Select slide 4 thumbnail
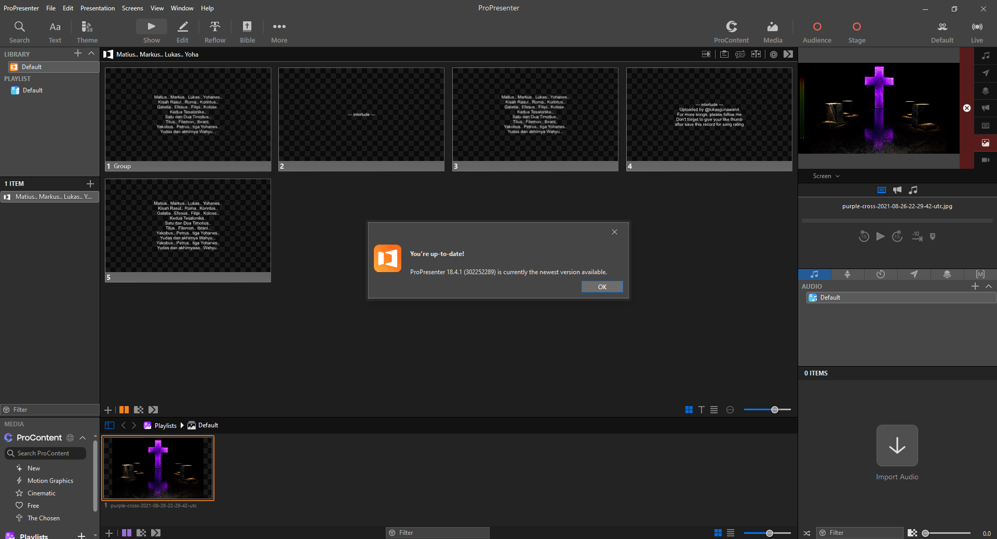Image resolution: width=997 pixels, height=539 pixels. [709, 119]
